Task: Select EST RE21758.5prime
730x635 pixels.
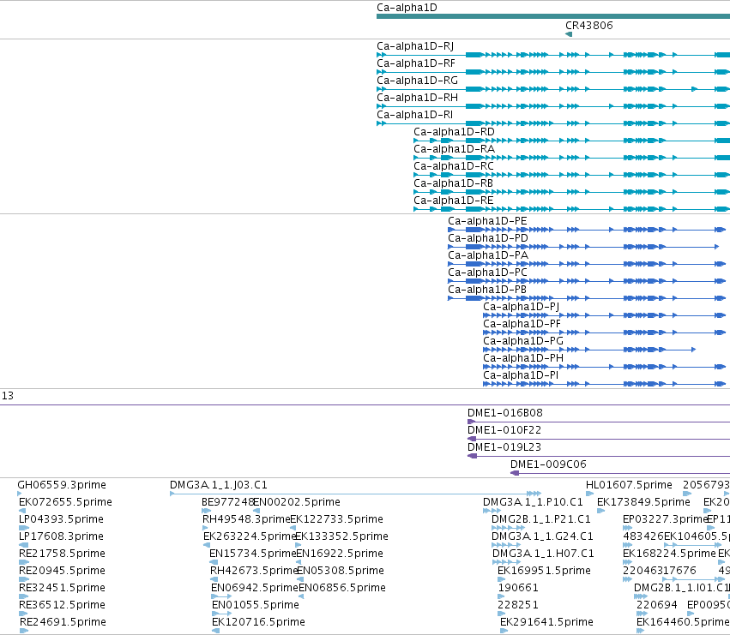Action: [62, 554]
